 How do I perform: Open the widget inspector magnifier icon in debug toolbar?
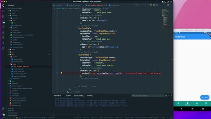point(157,5)
